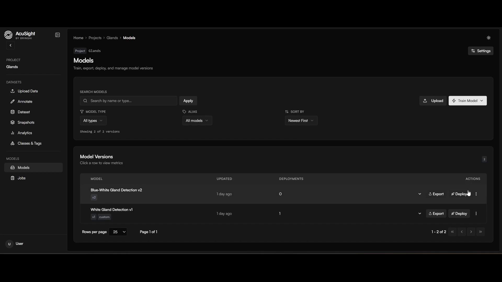502x282 pixels.
Task: Open the AcuSight logo home
Action: (20, 35)
